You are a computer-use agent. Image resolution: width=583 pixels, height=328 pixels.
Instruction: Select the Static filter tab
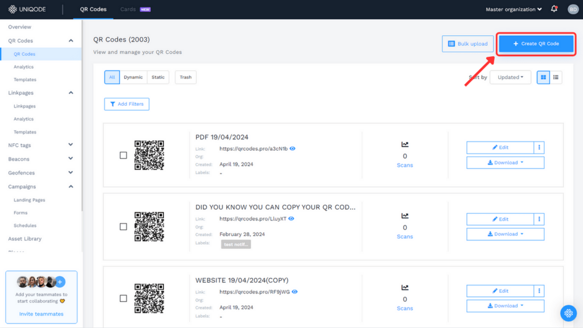[158, 77]
